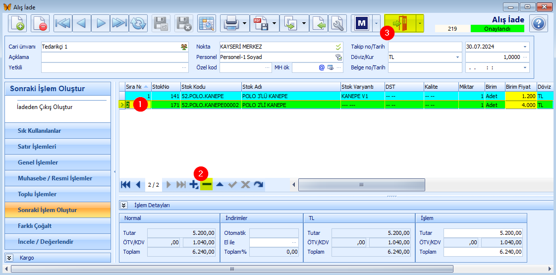
Task: Open Muhasebe / Resmi İşlemler side menu
Action: pyautogui.click(x=58, y=178)
